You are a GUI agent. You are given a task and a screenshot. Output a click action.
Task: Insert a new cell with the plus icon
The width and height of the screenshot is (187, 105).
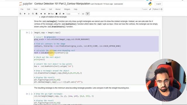point(25,14)
